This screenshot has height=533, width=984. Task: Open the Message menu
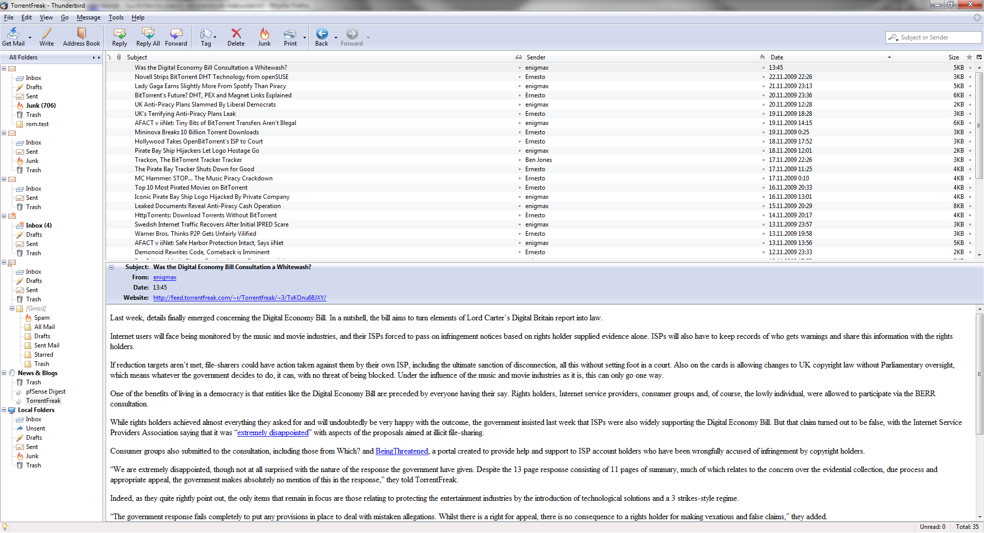(89, 17)
